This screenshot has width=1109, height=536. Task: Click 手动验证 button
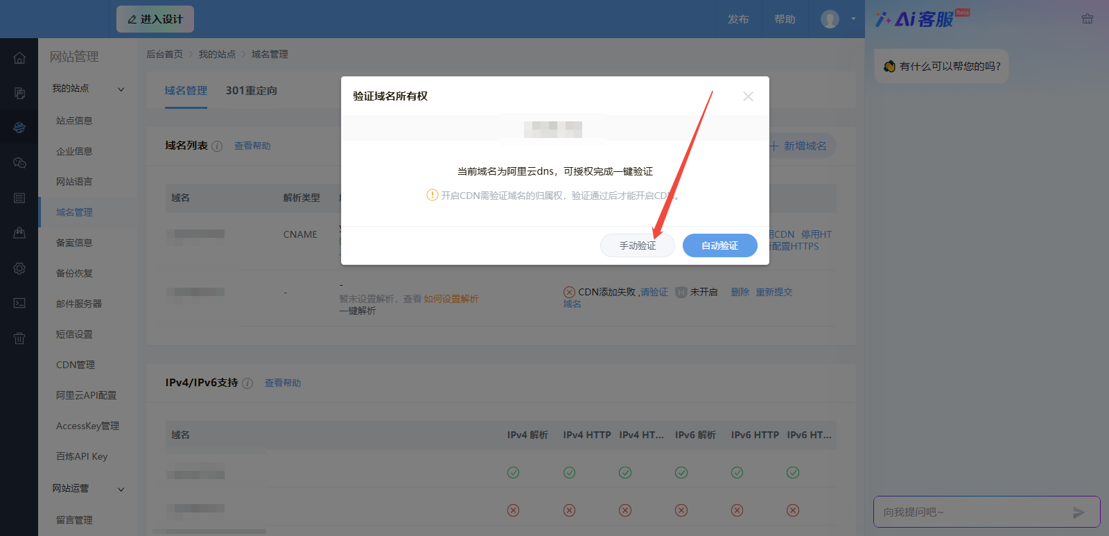tap(638, 245)
